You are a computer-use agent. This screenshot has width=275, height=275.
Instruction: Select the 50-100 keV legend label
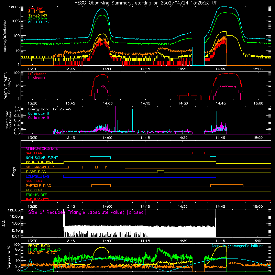(x=39, y=22)
